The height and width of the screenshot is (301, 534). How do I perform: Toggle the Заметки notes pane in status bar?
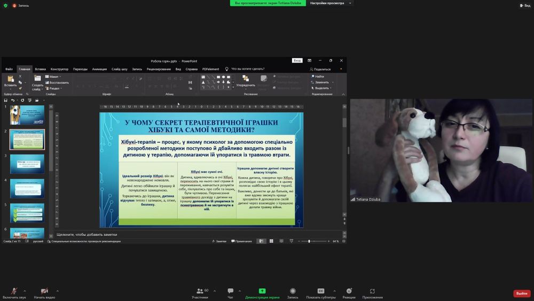[219, 241]
